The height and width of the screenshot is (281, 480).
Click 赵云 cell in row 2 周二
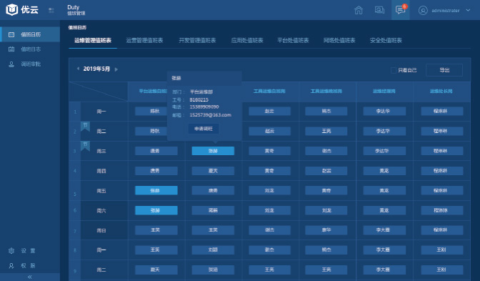[270, 131]
